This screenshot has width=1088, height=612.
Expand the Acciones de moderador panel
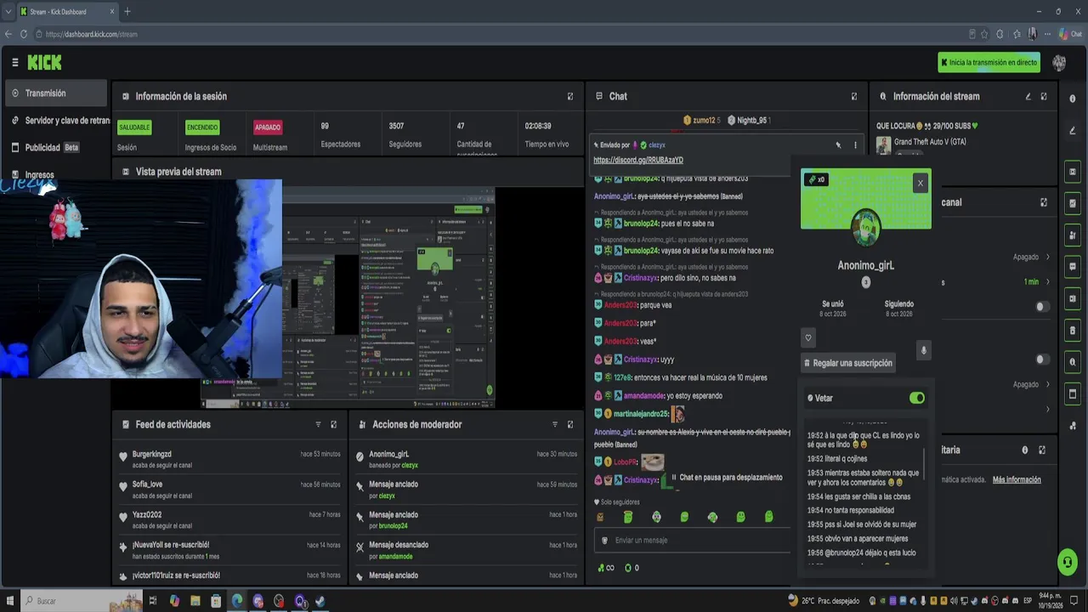[570, 425]
